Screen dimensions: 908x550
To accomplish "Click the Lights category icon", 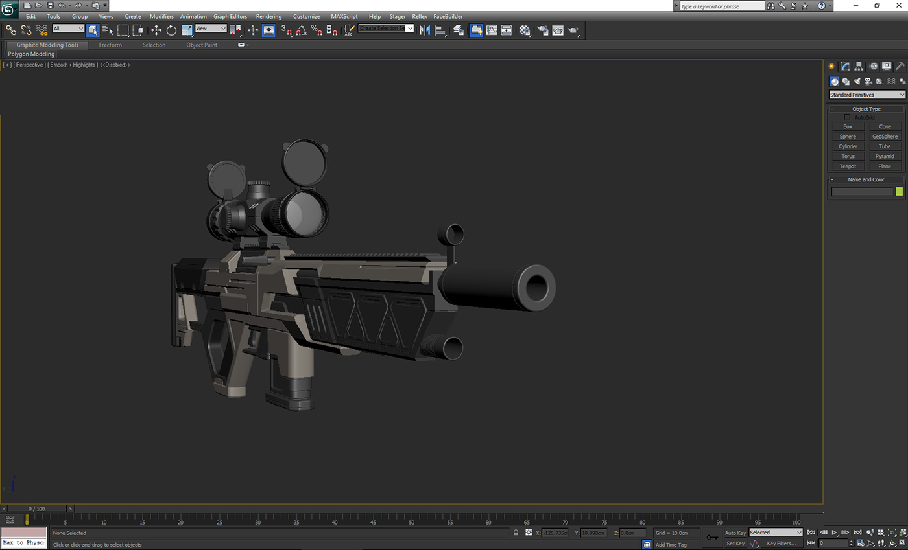I will (857, 81).
